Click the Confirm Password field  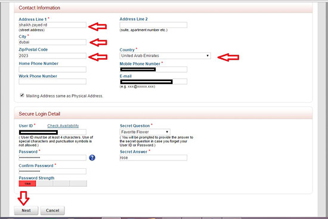[x=52, y=171]
